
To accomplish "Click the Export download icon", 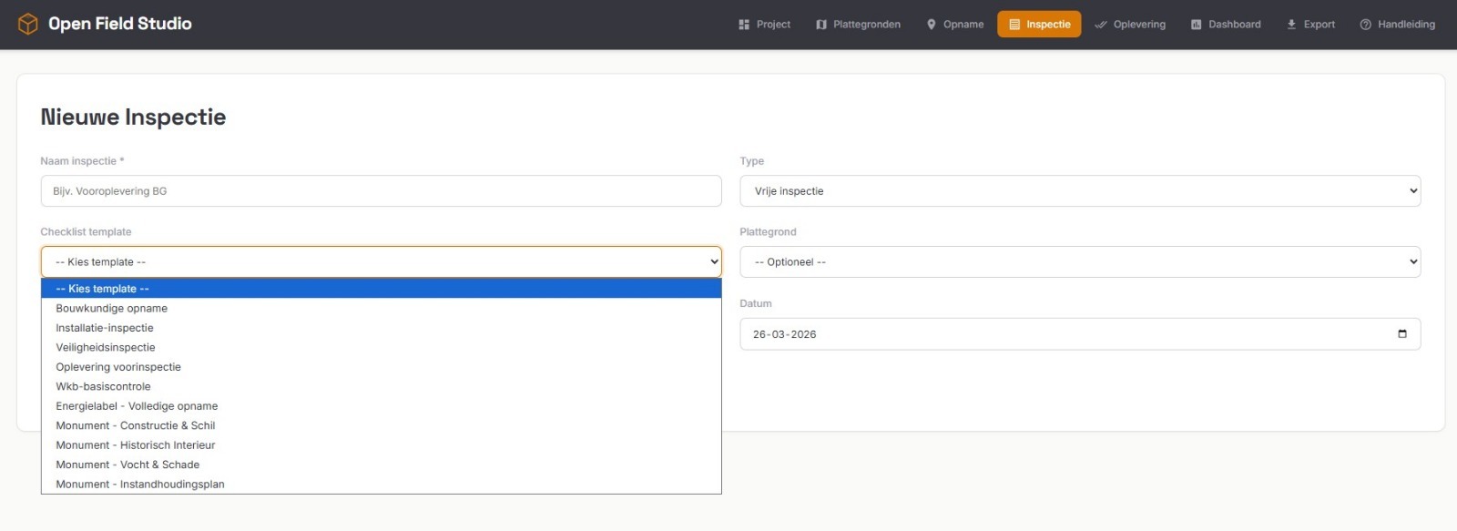I will tap(1291, 25).
